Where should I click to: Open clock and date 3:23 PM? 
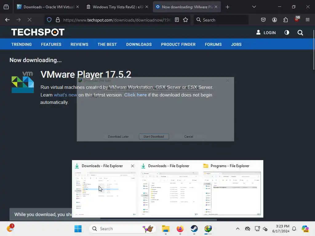[x=281, y=229]
